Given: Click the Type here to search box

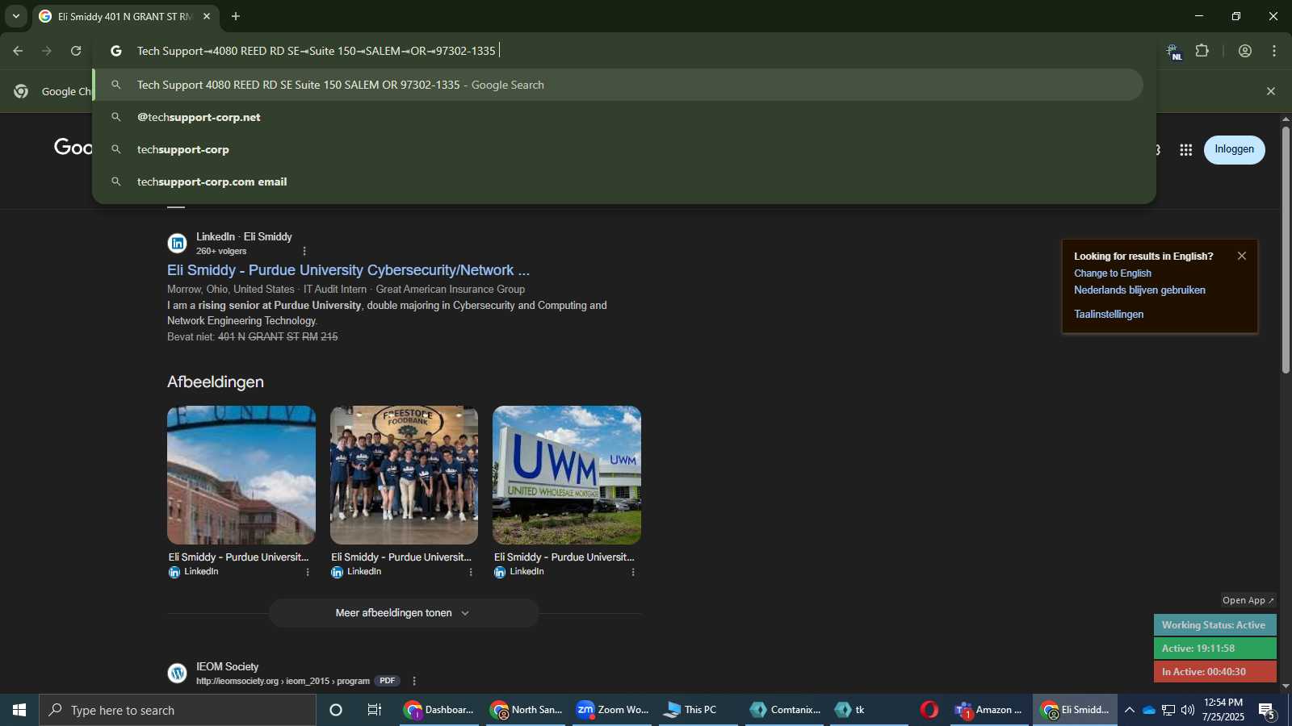Looking at the screenshot, I should (x=178, y=710).
